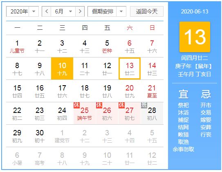Select June 1 儿童节 date

point(17,46)
